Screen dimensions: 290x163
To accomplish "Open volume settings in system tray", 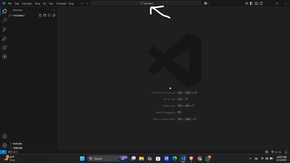I will pyautogui.click(x=267, y=158).
